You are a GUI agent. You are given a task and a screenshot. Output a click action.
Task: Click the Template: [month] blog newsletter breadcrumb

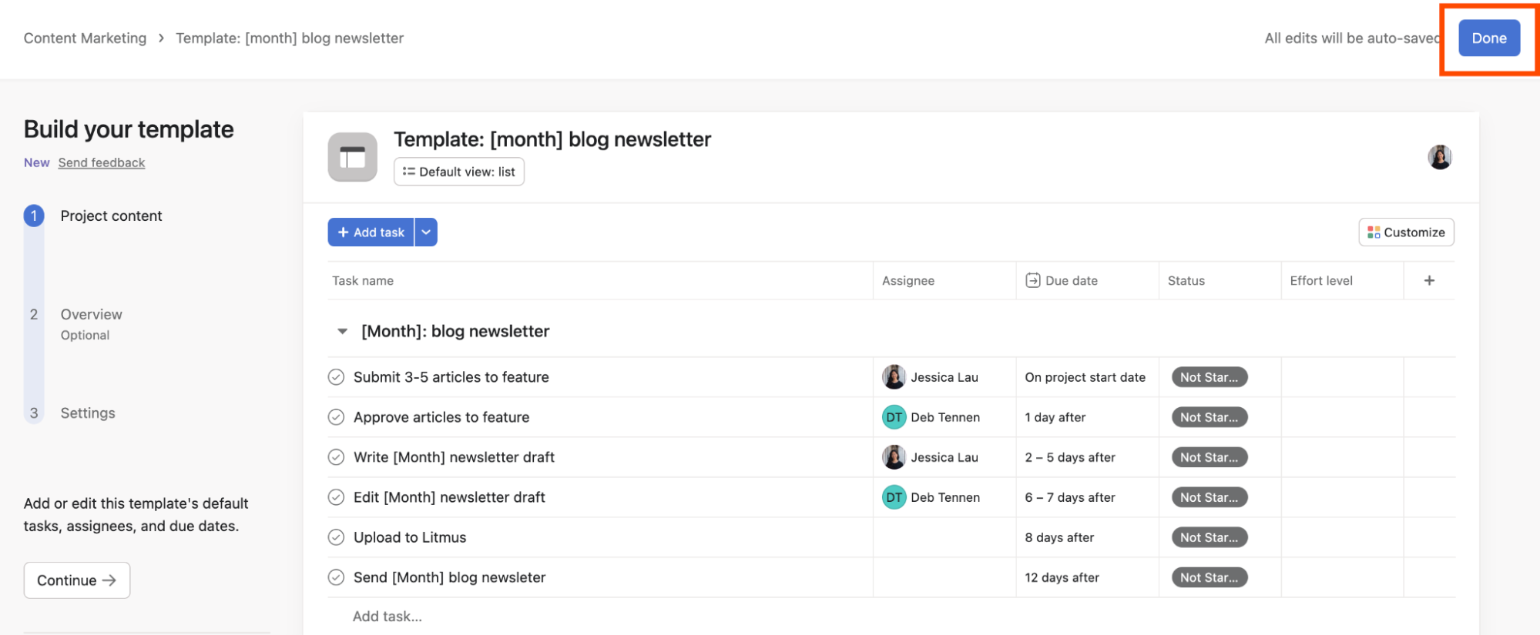[x=290, y=38]
